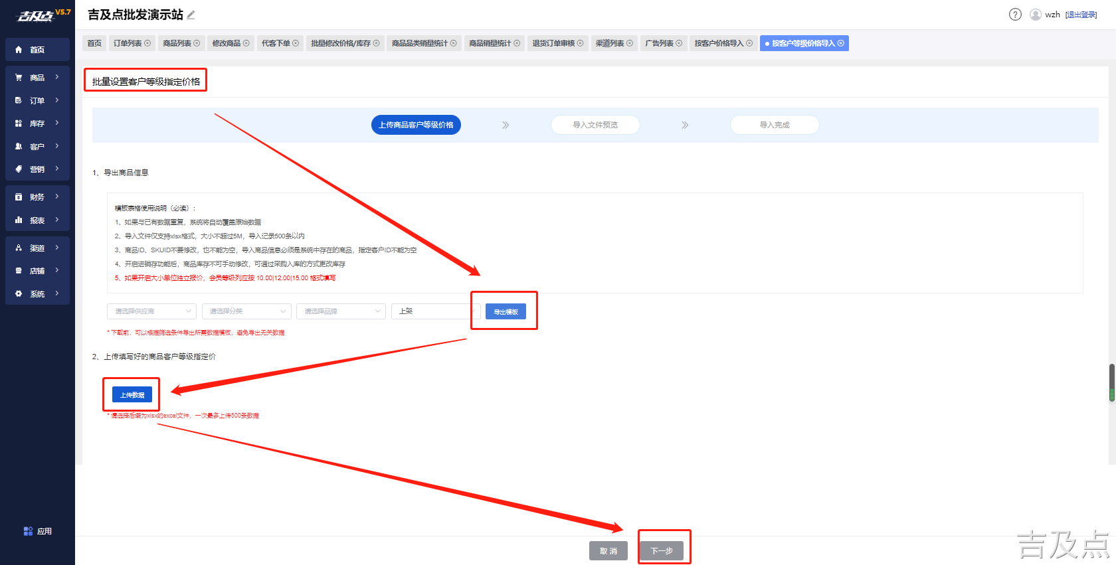Open the 请选择供应商 dropdown
Image resolution: width=1116 pixels, height=565 pixels.
[x=151, y=311]
